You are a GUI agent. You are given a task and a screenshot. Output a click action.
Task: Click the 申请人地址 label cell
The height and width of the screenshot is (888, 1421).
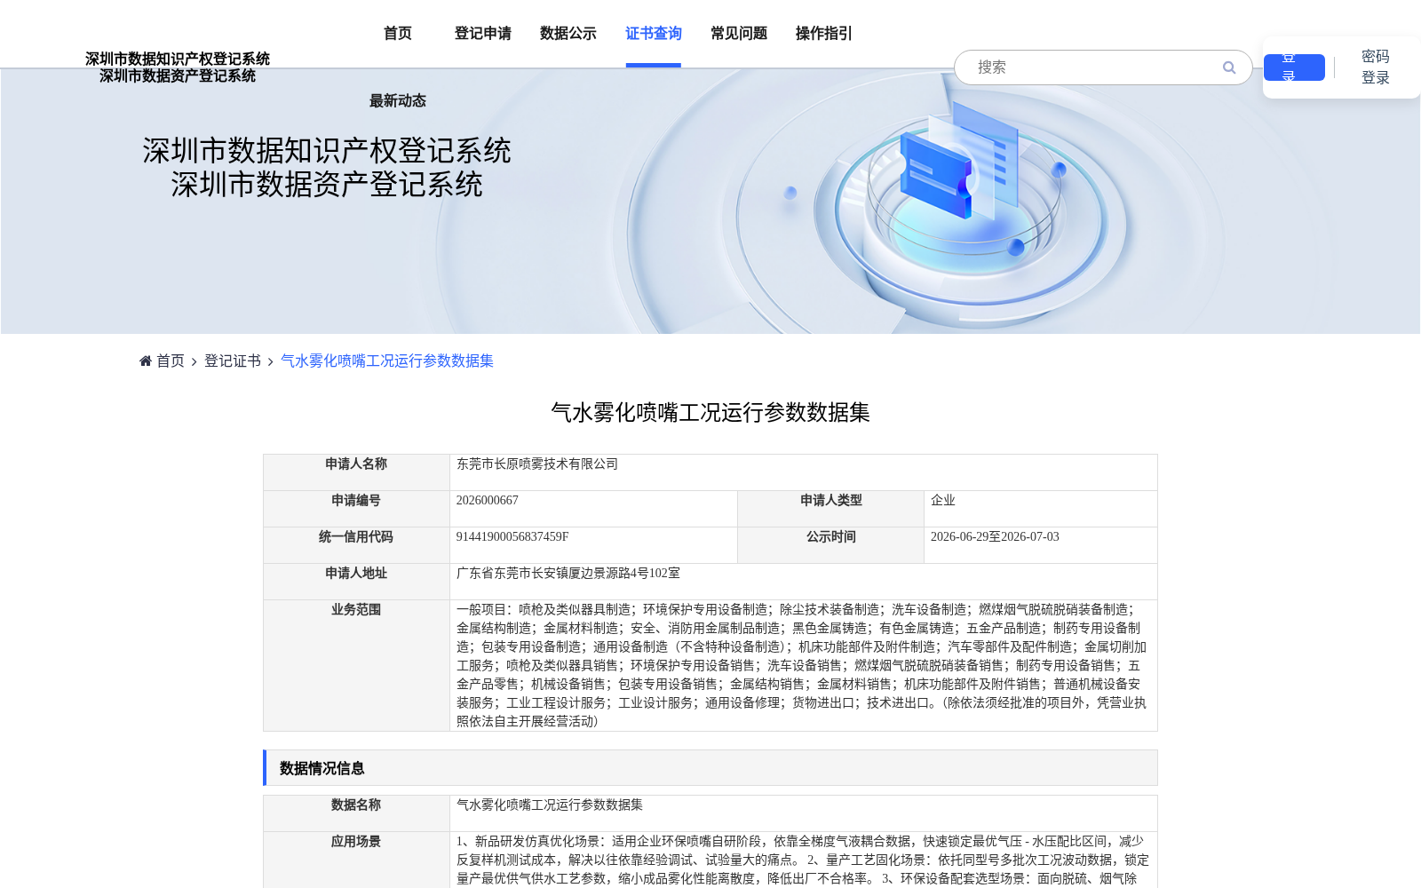coord(356,582)
